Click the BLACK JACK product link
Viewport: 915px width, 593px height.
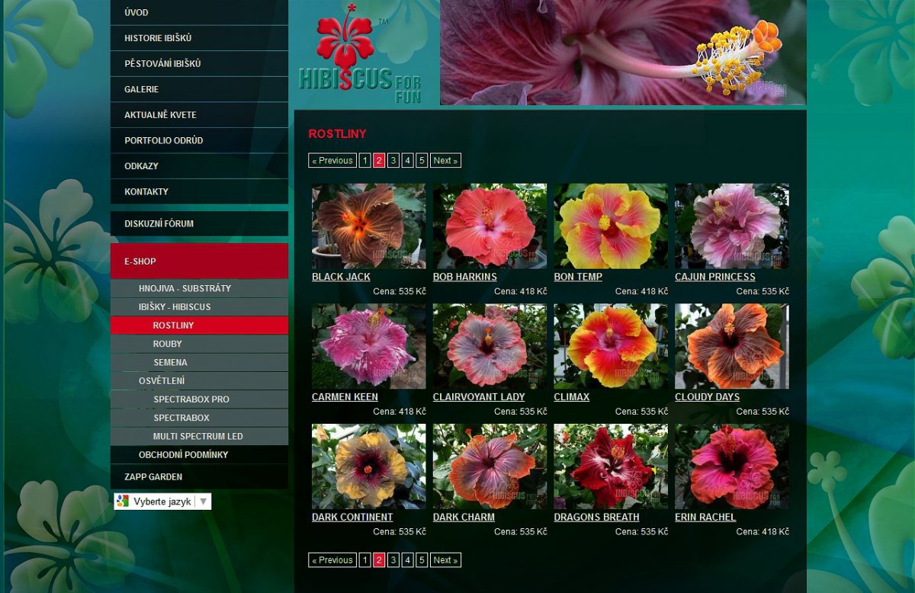pos(341,277)
